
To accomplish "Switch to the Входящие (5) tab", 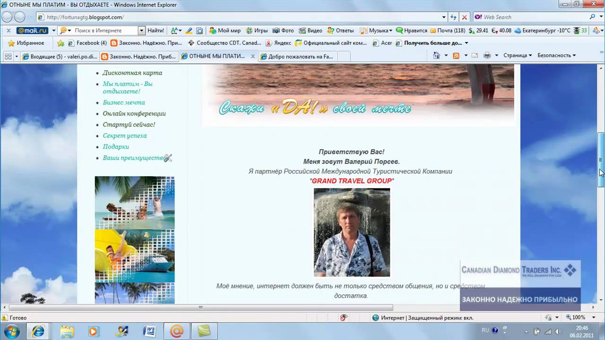I will (x=60, y=56).
